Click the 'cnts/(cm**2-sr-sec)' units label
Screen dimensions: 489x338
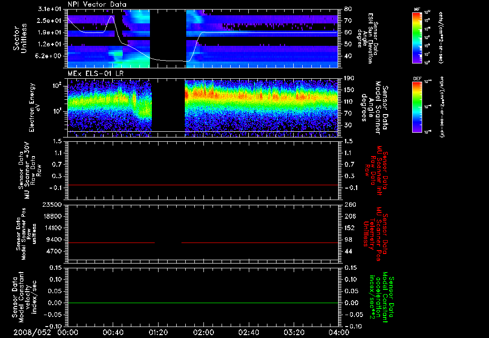tap(441, 37)
